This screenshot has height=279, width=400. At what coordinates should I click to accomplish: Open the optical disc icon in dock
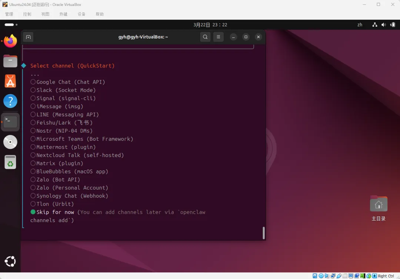point(10,142)
